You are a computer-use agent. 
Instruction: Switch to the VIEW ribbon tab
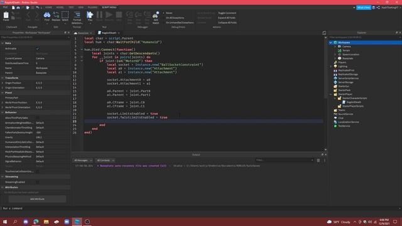[81, 7]
